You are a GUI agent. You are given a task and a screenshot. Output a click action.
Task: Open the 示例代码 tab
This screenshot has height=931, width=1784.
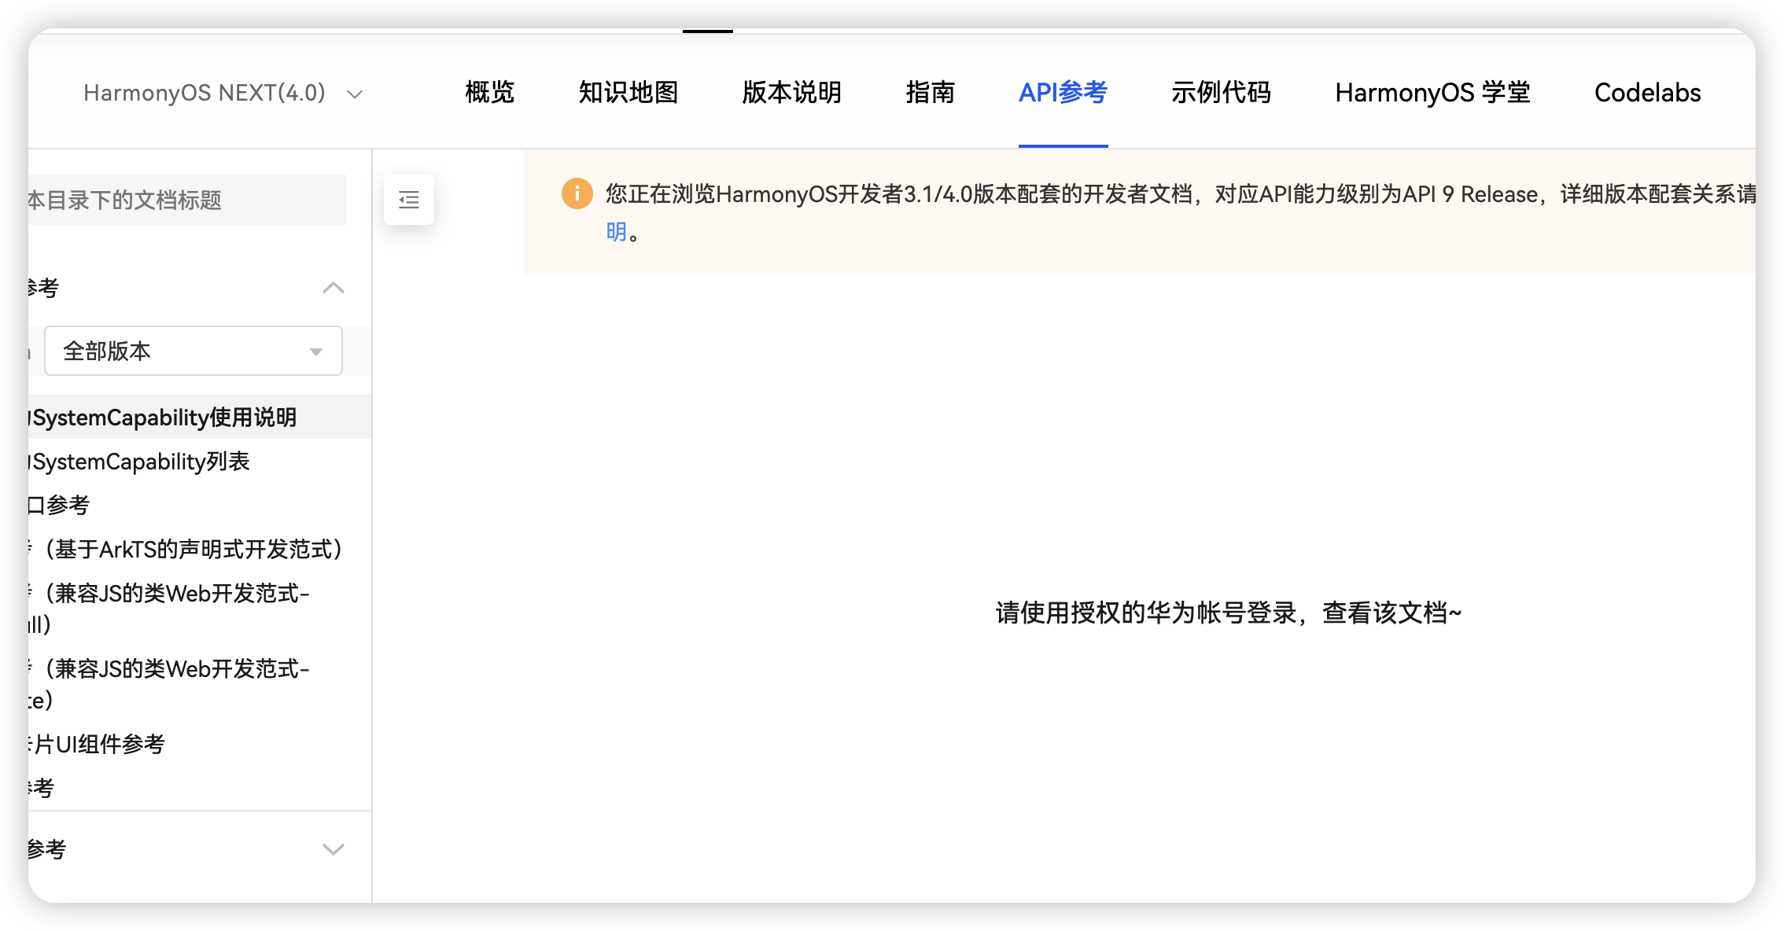coord(1222,93)
